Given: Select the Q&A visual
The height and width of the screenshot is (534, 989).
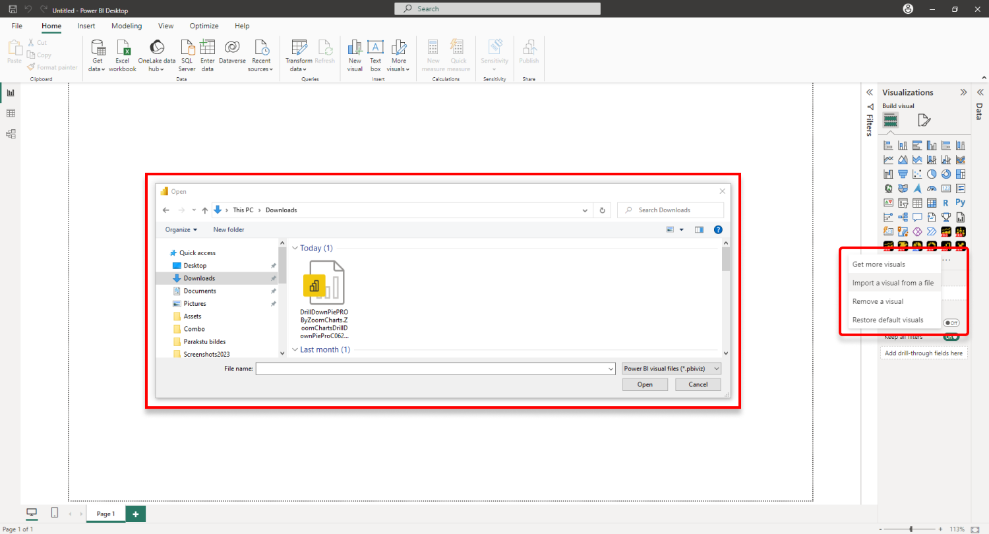Looking at the screenshot, I should point(917,217).
